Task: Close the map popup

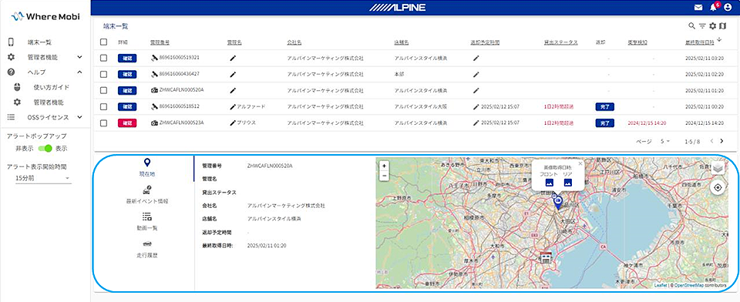Action: [580, 164]
